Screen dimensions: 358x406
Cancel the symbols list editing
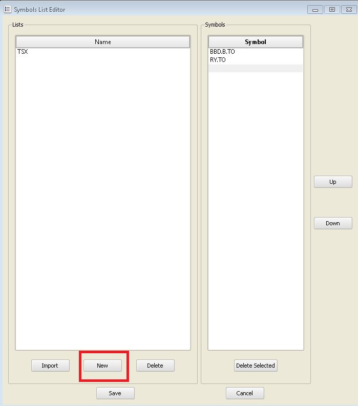coord(245,393)
